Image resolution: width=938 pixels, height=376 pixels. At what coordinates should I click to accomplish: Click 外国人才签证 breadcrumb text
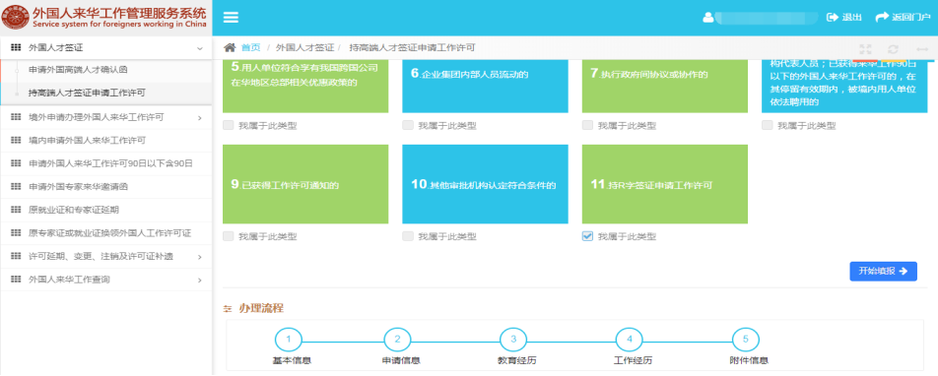[305, 47]
